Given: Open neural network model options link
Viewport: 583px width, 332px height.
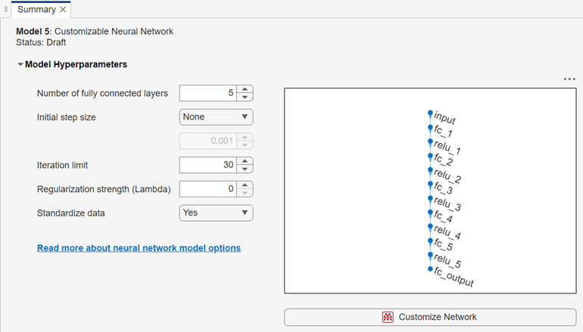Looking at the screenshot, I should pos(139,248).
